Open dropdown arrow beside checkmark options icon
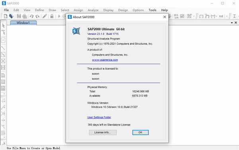239x150 pixels. click(194, 16)
